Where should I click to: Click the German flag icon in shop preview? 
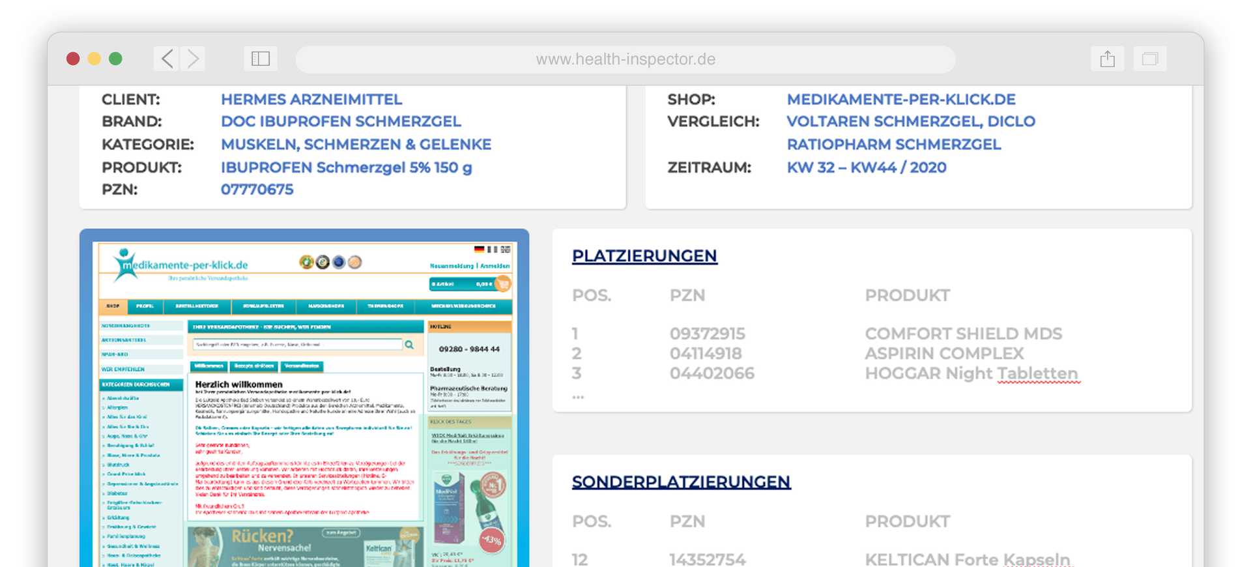coord(480,249)
